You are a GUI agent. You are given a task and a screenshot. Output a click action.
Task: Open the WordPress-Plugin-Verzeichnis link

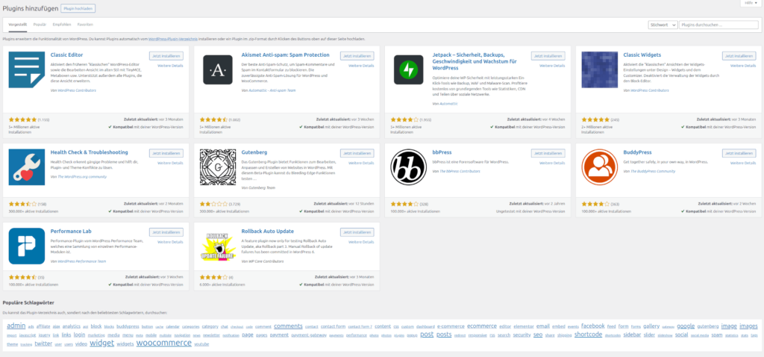tap(173, 39)
